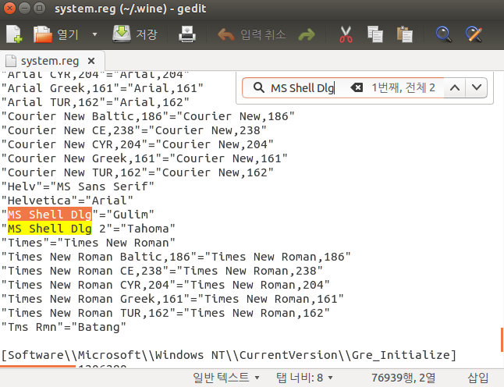Click the Courier New CE,238 line

click(x=133, y=130)
